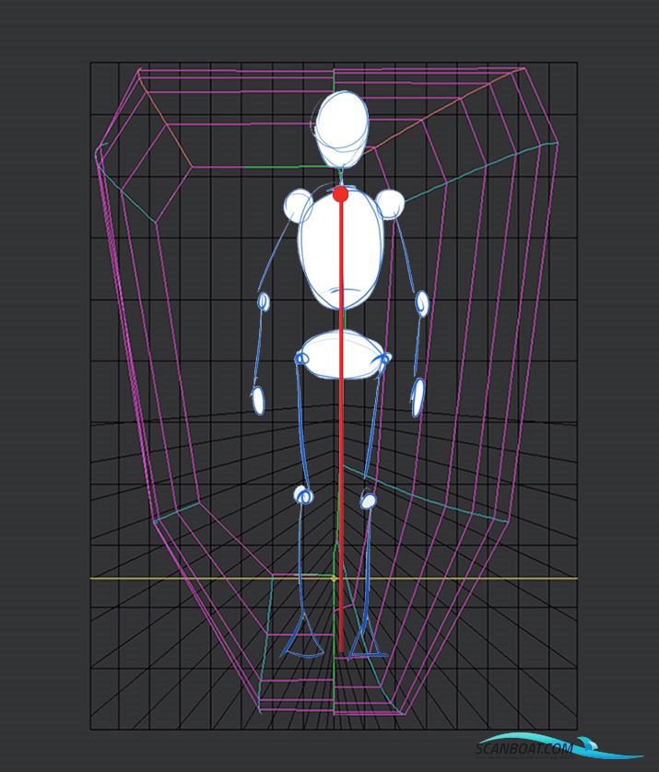Click the elbow joint on the left arm
Viewport: 659px width, 772px height.
click(264, 301)
